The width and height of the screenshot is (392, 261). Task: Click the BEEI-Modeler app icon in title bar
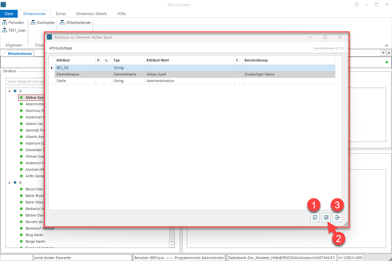point(3,5)
